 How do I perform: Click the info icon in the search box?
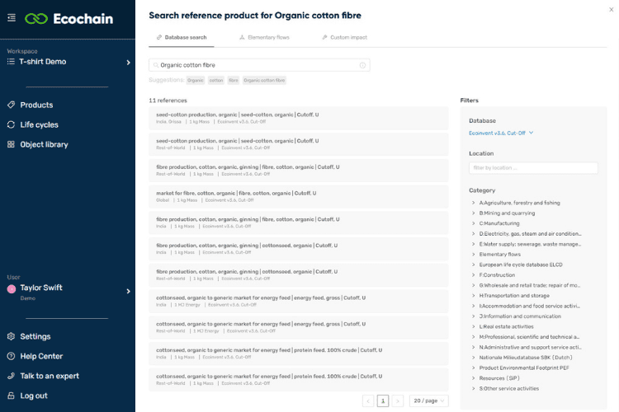pos(362,65)
